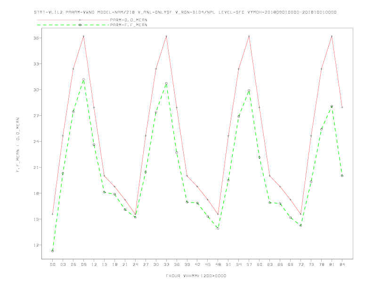Viewport: 373px width, 288px height.
Task: Click y-axis tick label 21
Action: (x=36, y=168)
